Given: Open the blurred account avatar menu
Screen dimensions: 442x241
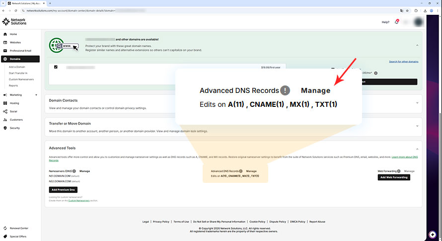Looking at the screenshot, I should click(418, 22).
